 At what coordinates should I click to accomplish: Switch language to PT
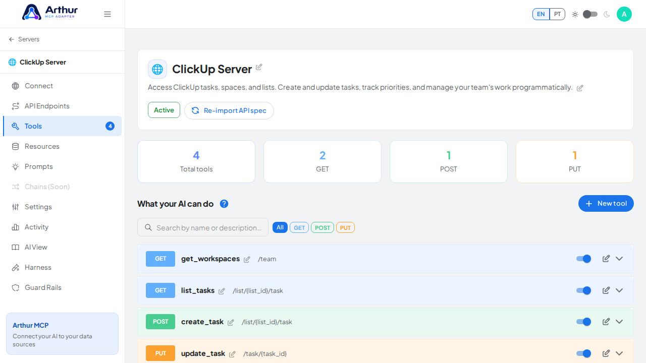(x=557, y=14)
